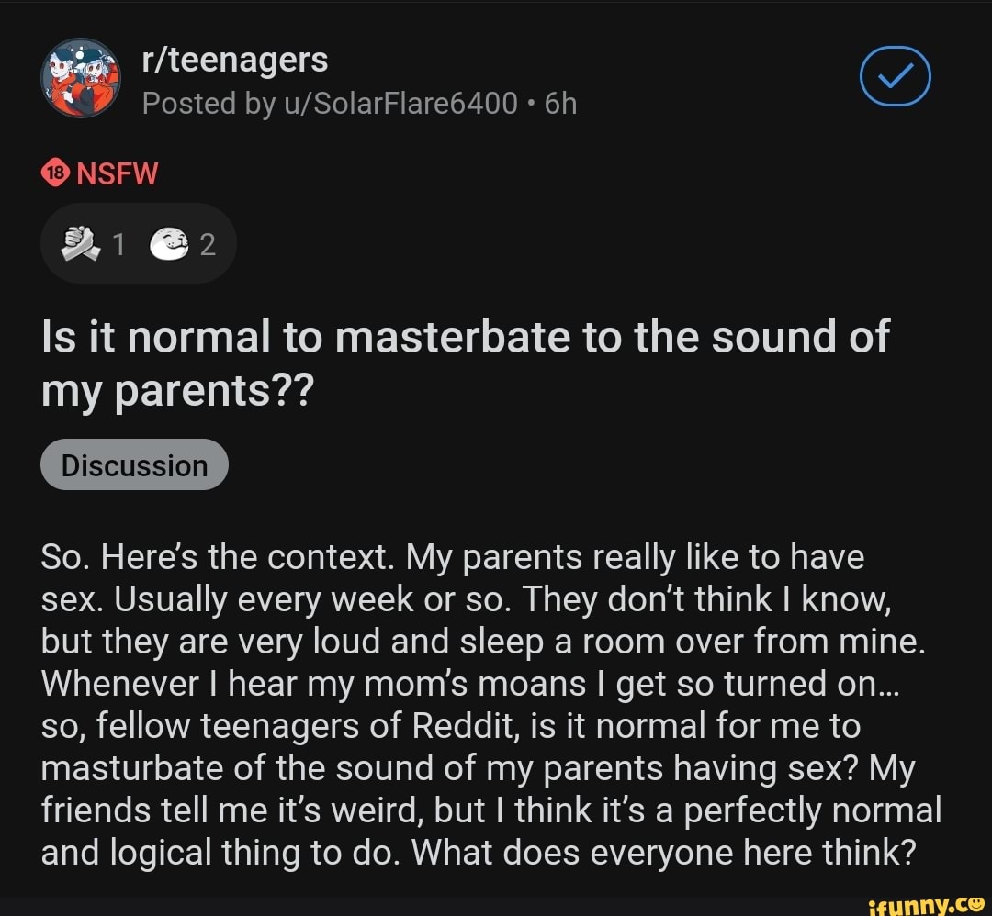This screenshot has height=916, width=992.
Task: Click the award count "2"
Action: pos(208,245)
